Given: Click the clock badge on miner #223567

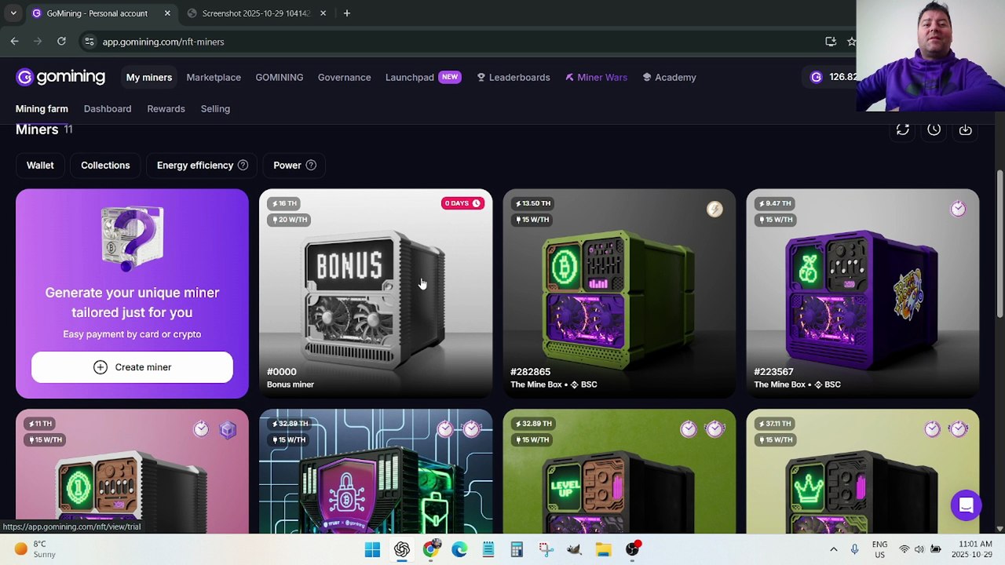Looking at the screenshot, I should click(958, 209).
